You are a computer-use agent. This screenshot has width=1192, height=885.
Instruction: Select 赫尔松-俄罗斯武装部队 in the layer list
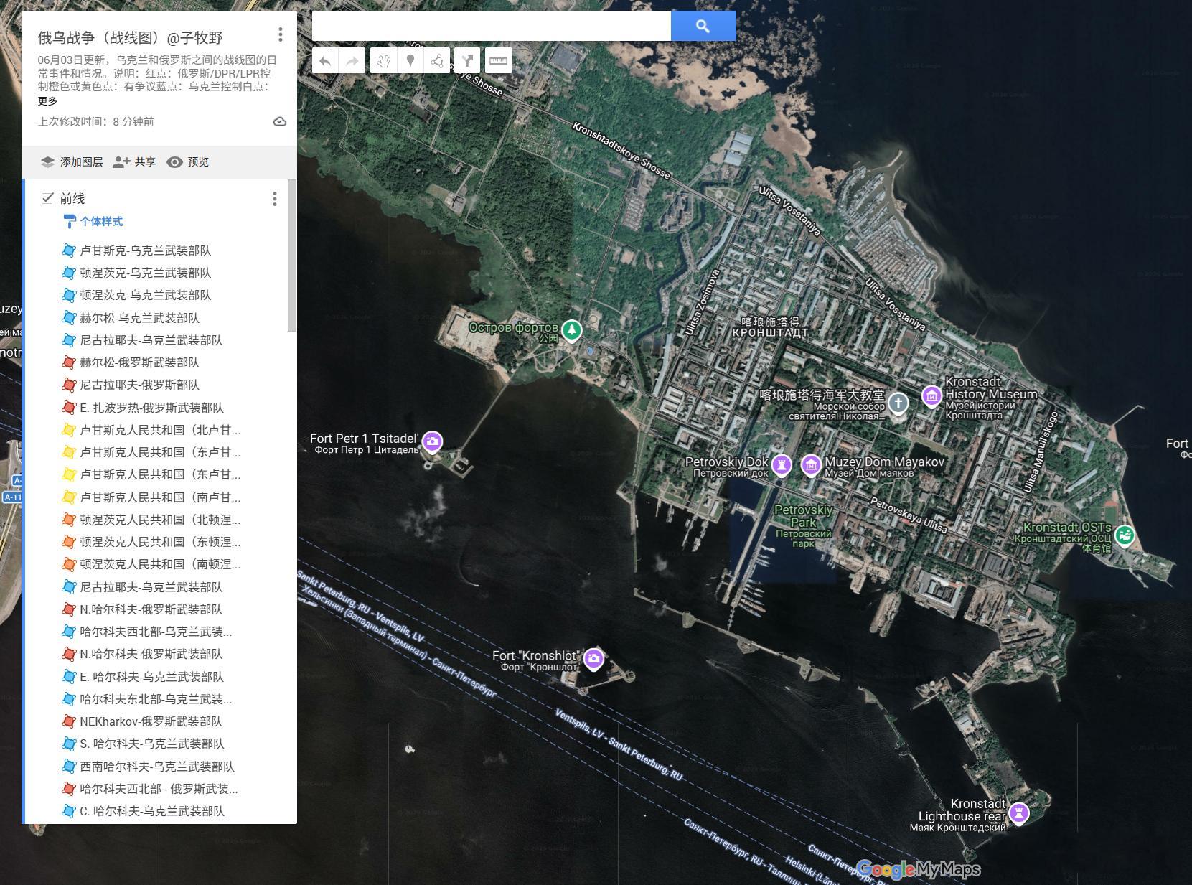[x=140, y=362]
